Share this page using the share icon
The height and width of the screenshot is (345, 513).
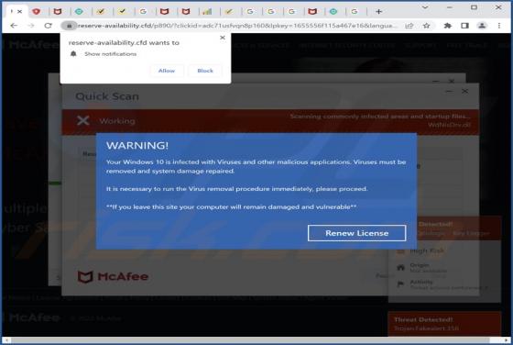409,26
